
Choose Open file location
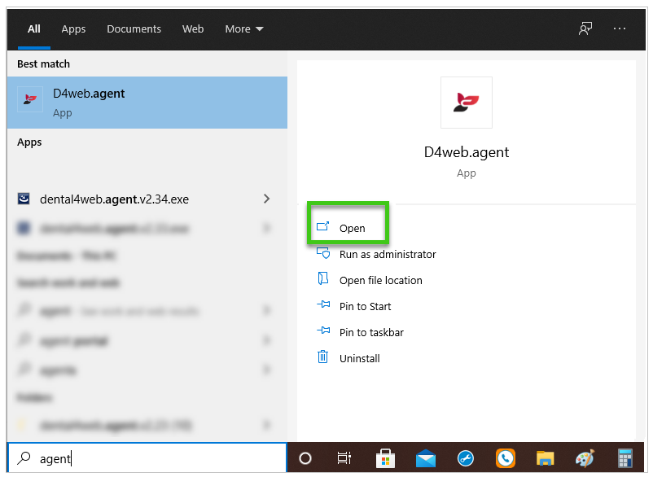click(380, 281)
